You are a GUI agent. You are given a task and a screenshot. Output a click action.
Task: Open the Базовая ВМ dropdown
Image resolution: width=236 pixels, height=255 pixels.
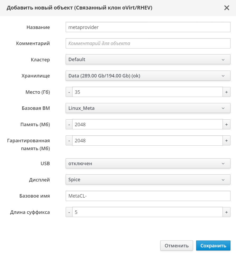(148, 108)
